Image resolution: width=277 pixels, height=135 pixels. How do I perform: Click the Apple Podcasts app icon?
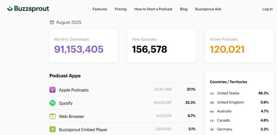(52, 90)
